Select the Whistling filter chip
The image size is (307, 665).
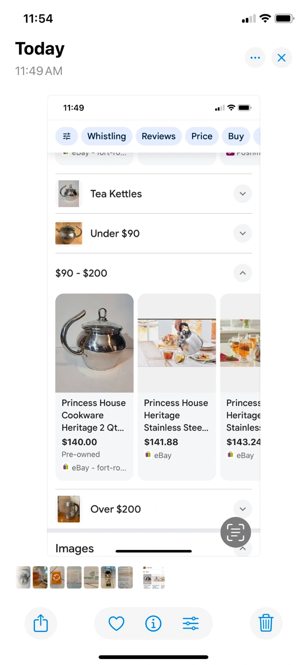tap(106, 136)
